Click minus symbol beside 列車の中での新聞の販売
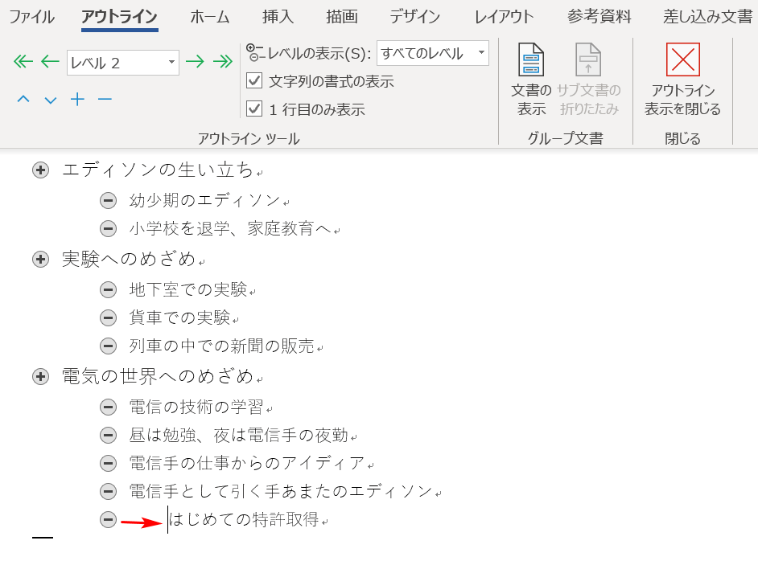Screen dimensions: 758x561 click(x=109, y=346)
